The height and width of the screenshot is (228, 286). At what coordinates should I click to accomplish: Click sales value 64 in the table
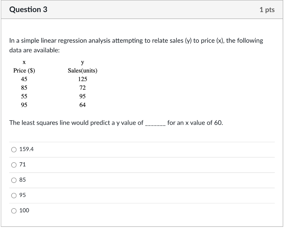tap(82, 105)
